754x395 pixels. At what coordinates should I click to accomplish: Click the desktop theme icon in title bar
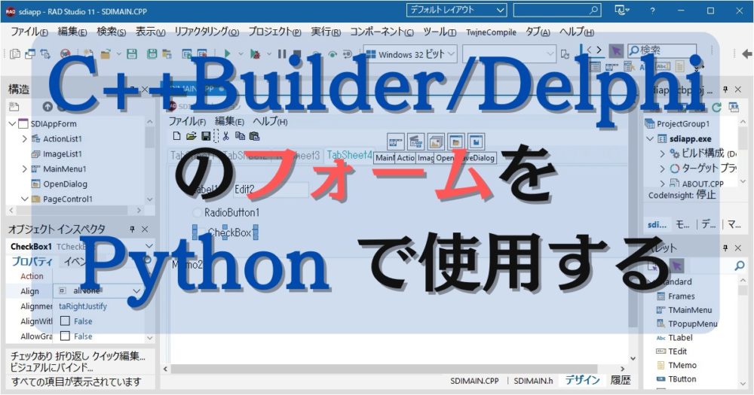pyautogui.click(x=621, y=10)
